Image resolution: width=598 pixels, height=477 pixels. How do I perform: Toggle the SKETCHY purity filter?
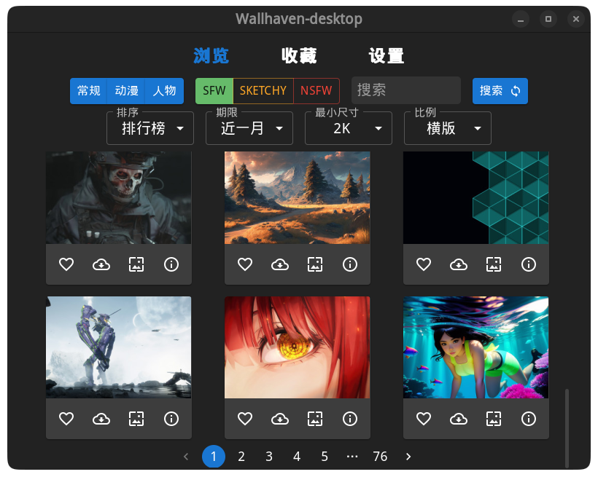pyautogui.click(x=263, y=91)
